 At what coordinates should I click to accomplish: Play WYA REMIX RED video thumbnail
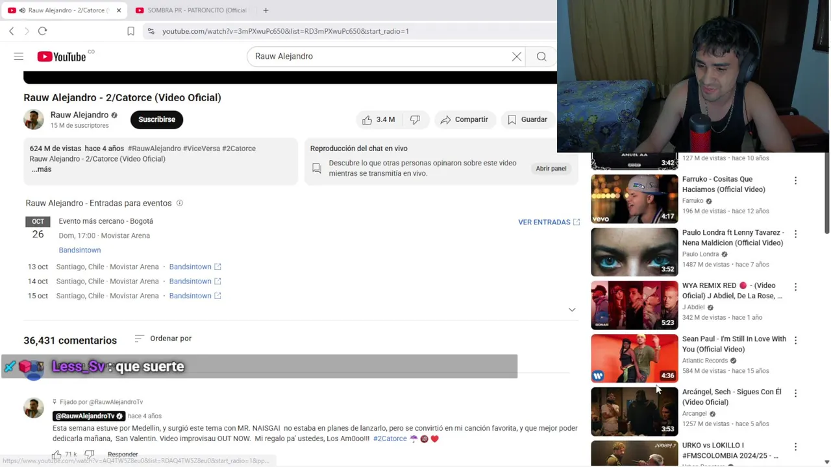634,305
